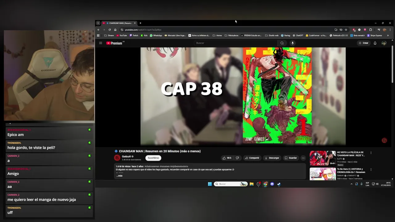Open the WhatsApp bookmark
Viewport: 395px width, 222px height.
[156, 35]
